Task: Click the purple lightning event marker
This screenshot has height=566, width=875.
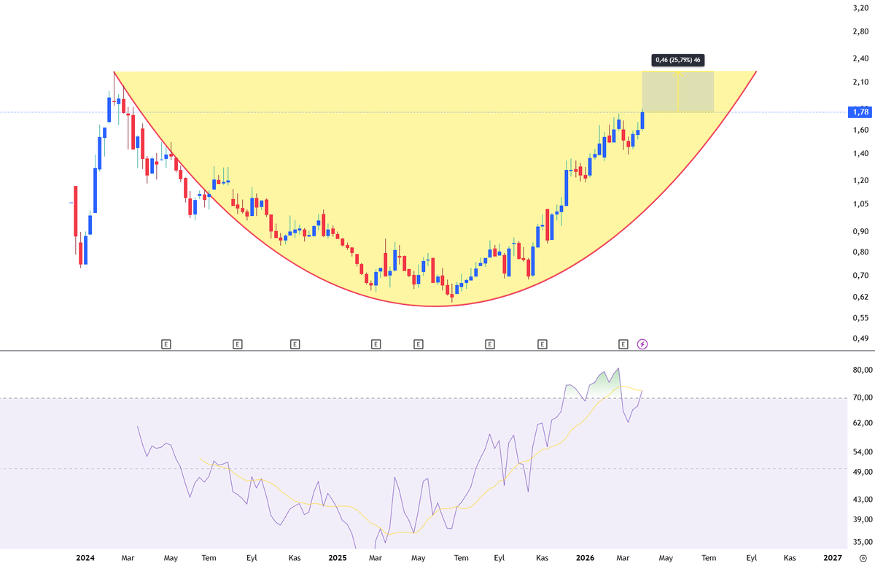Action: coord(642,344)
